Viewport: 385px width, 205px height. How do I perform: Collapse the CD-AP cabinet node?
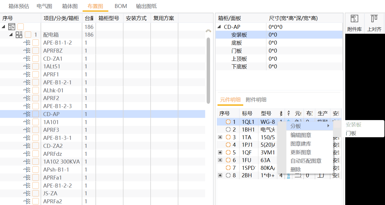pyautogui.click(x=219, y=27)
